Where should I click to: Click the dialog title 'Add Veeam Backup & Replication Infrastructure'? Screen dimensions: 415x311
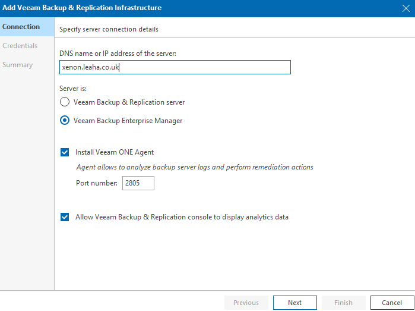coord(82,8)
